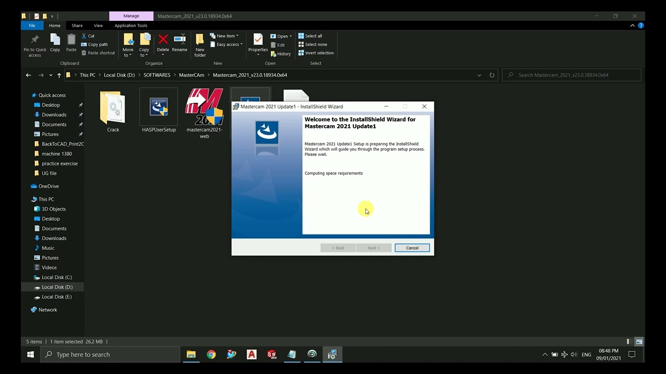This screenshot has width=666, height=374.
Task: Collapse the ribbon with the chevron
Action: pos(633,25)
